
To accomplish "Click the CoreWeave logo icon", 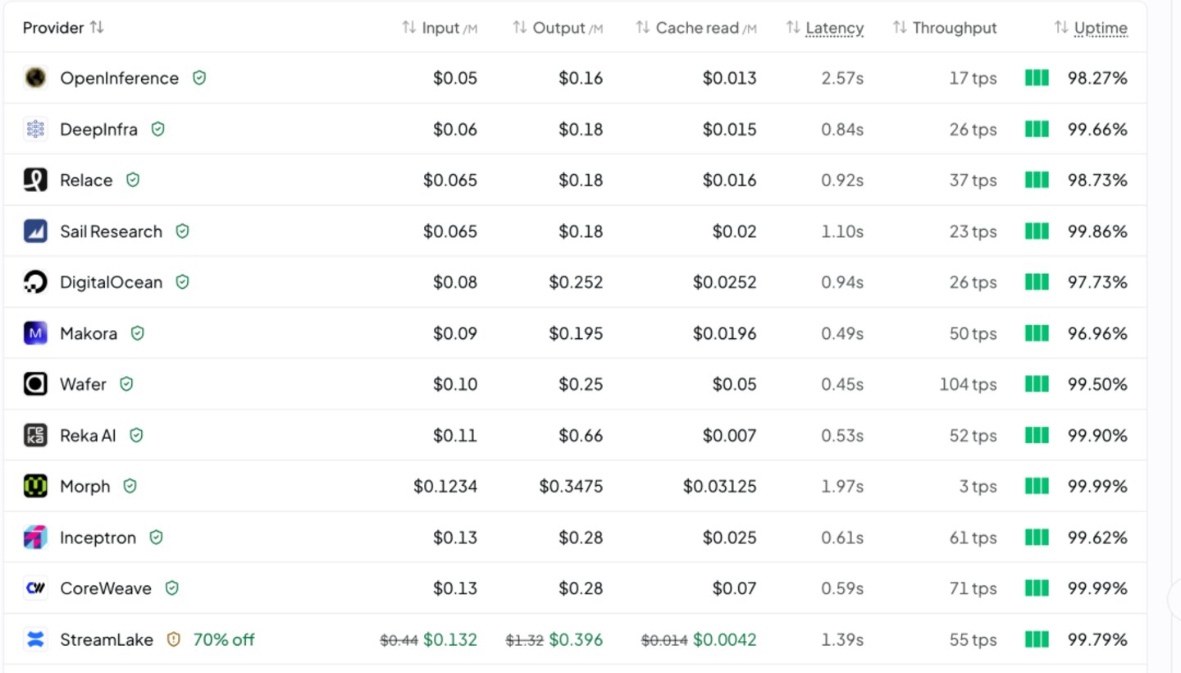I will 35,588.
